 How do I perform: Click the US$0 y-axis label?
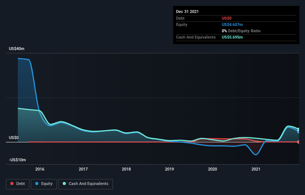[x=14, y=138]
